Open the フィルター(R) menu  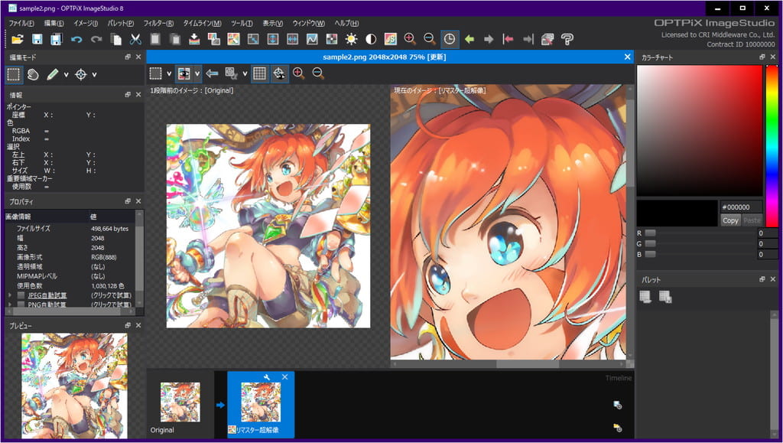(158, 23)
